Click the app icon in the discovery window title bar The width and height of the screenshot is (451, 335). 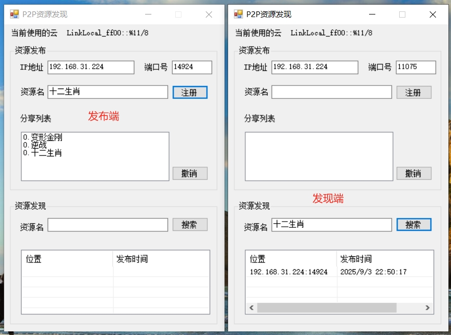238,14
